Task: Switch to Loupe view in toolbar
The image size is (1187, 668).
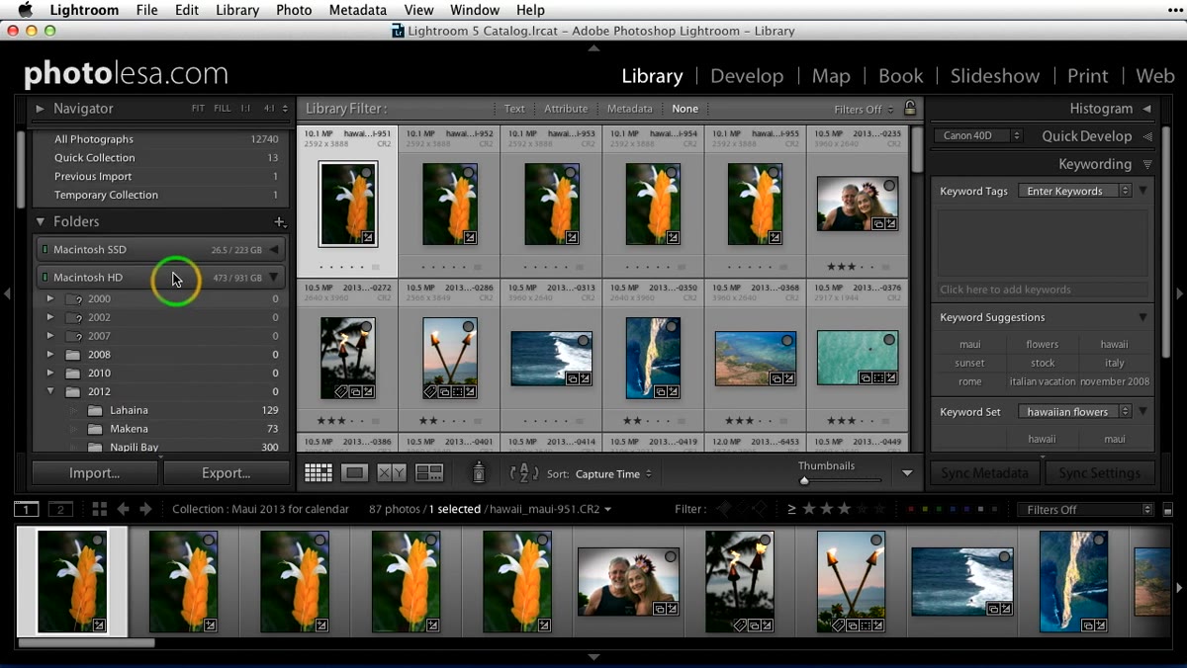Action: pyautogui.click(x=354, y=473)
